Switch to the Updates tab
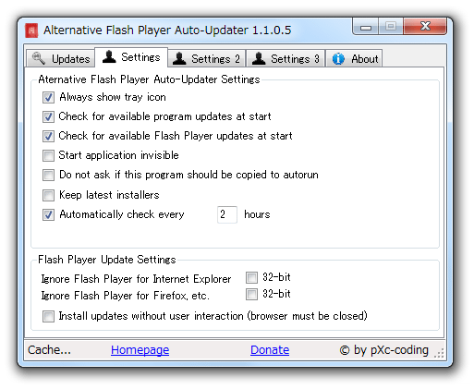The height and width of the screenshot is (389, 474). coord(61,58)
